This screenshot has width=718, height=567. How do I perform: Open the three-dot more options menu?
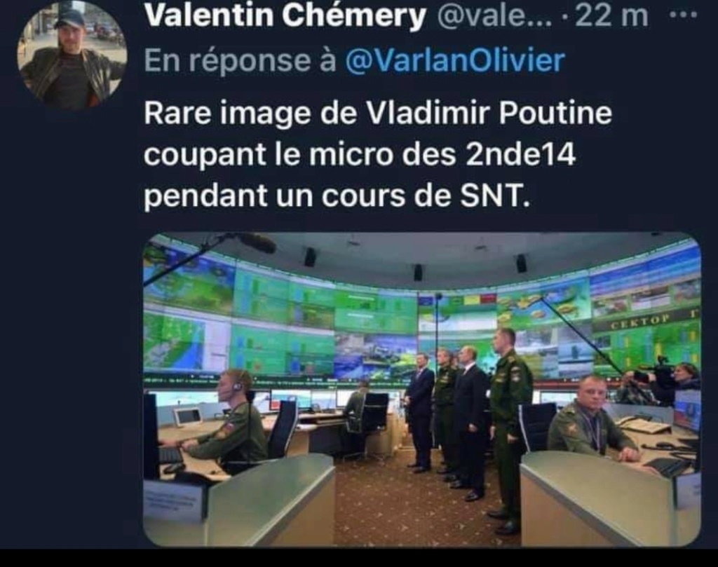coord(683,15)
